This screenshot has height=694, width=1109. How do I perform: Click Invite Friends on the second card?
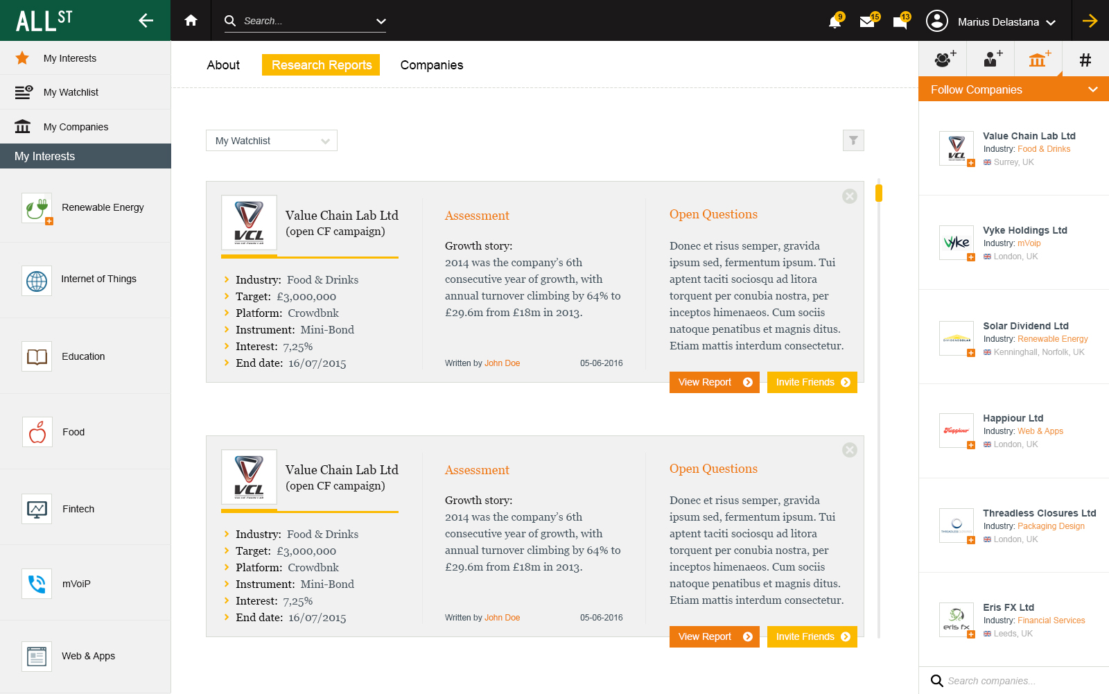pos(812,636)
